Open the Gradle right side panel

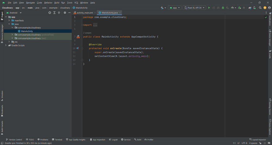(270, 54)
